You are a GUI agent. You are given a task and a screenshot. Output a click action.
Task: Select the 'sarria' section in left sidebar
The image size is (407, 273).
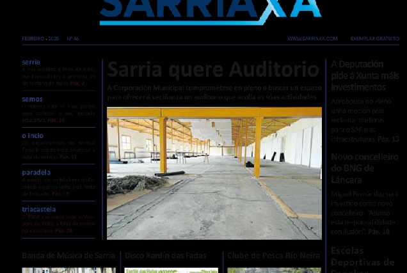(31, 63)
